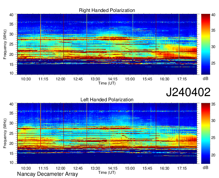Screen dimensions: 219x178
Task: Click the 15:00 time tick of the right-handed plot
Action: (x=130, y=79)
